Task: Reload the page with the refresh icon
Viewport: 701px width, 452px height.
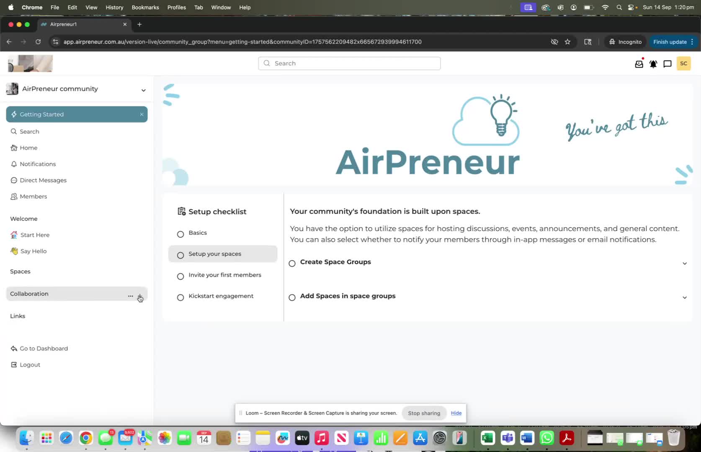Action: pyautogui.click(x=38, y=42)
